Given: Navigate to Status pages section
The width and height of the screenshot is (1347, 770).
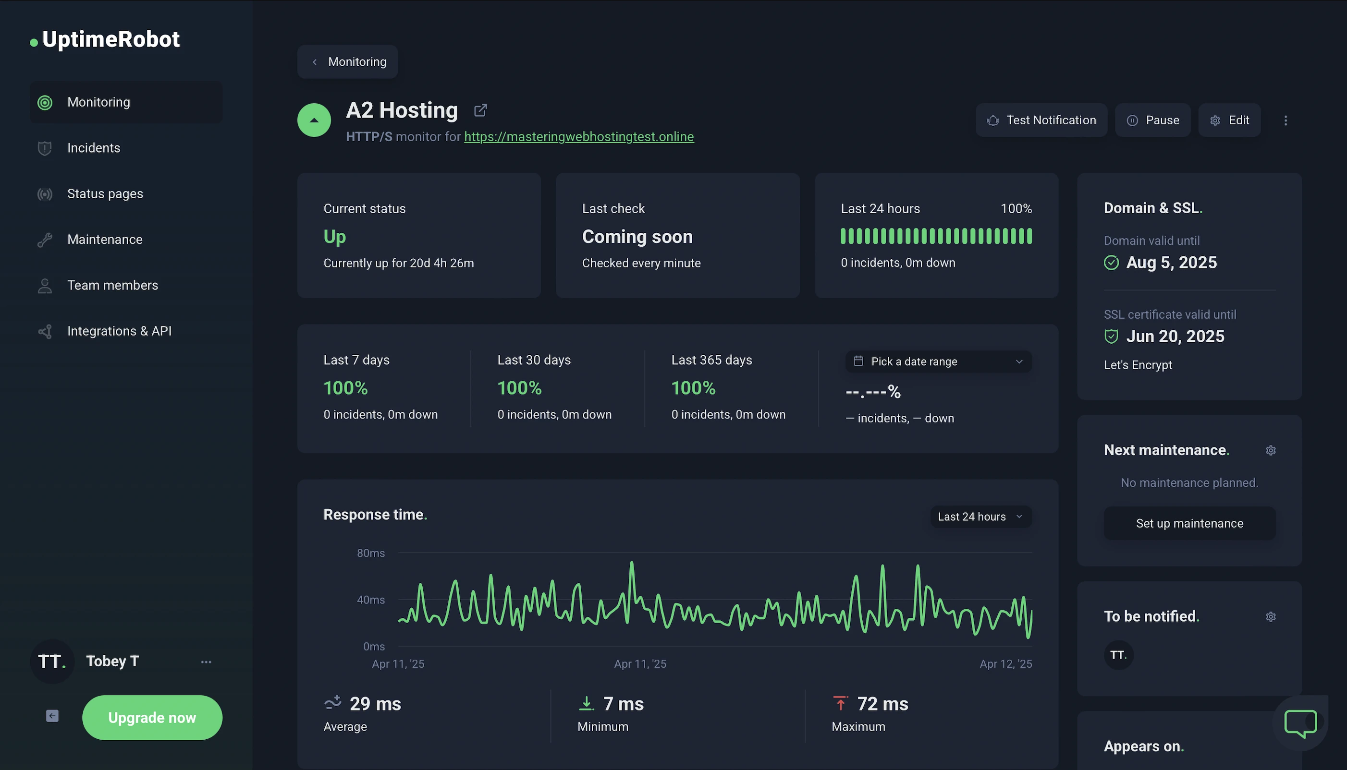Looking at the screenshot, I should [x=105, y=193].
